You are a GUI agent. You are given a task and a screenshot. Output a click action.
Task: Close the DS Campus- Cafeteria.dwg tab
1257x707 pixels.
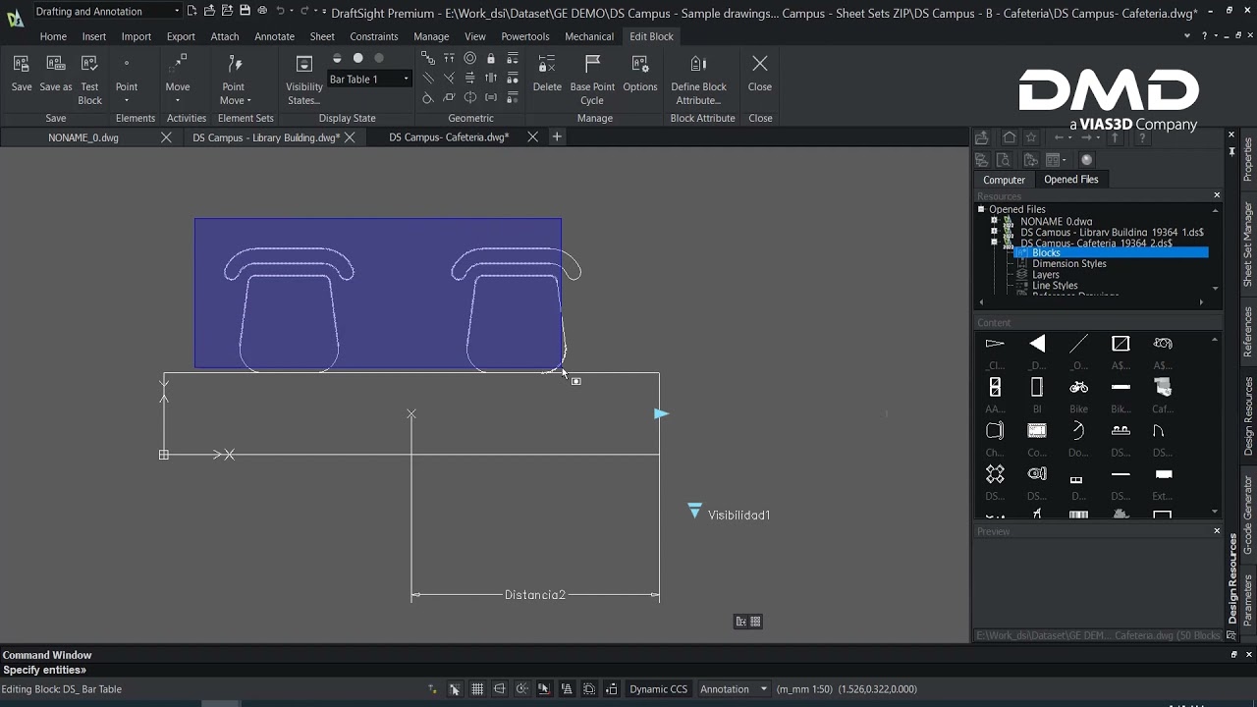532,136
